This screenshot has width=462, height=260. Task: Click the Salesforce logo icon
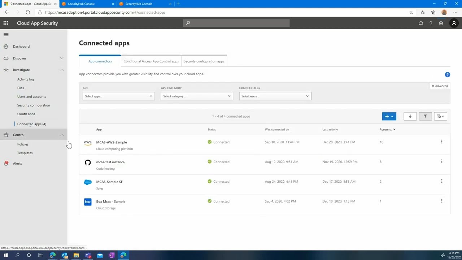[x=88, y=182]
